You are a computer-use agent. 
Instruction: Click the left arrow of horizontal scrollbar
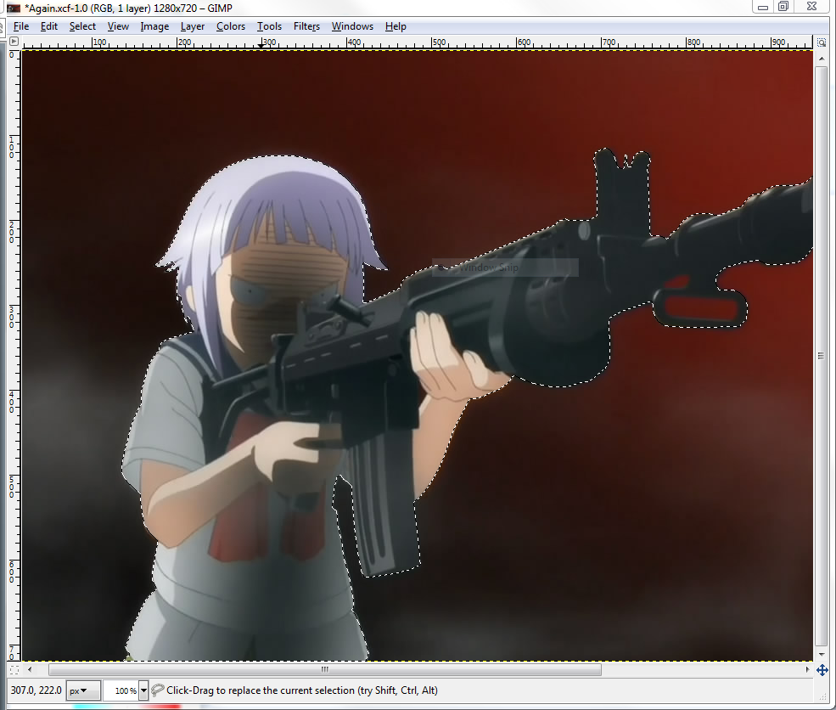tap(30, 669)
